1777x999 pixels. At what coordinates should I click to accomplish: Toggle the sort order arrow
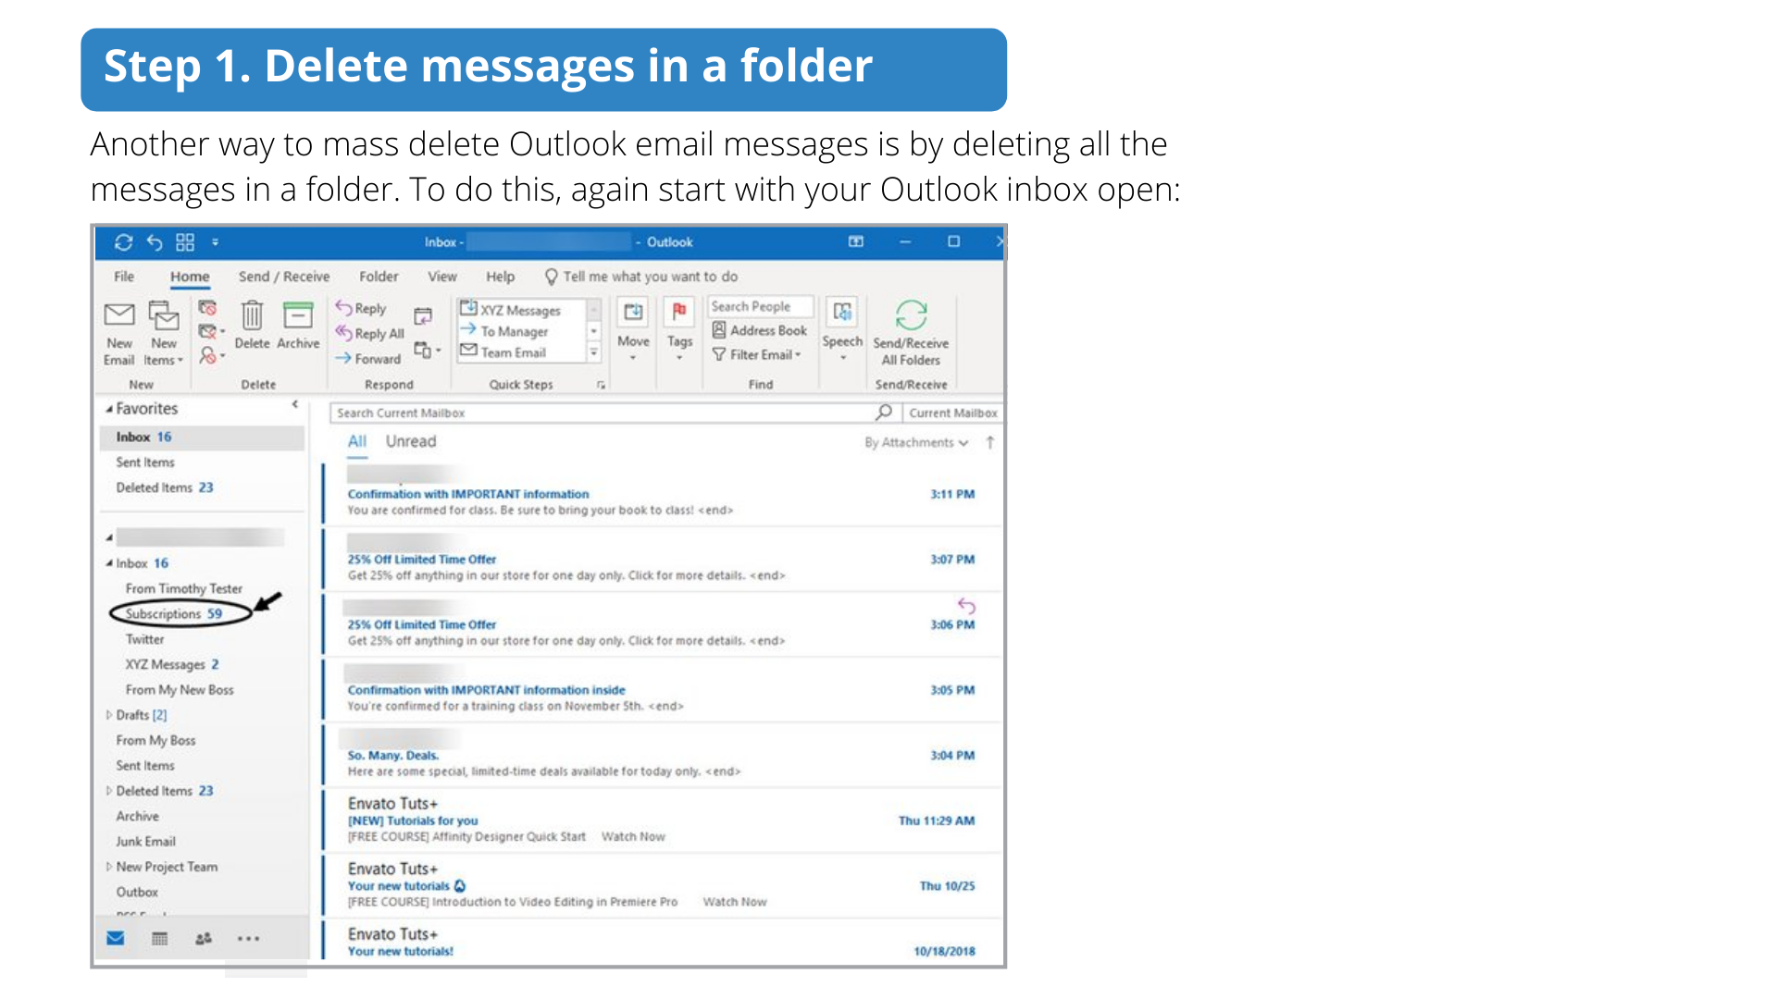[x=990, y=442]
